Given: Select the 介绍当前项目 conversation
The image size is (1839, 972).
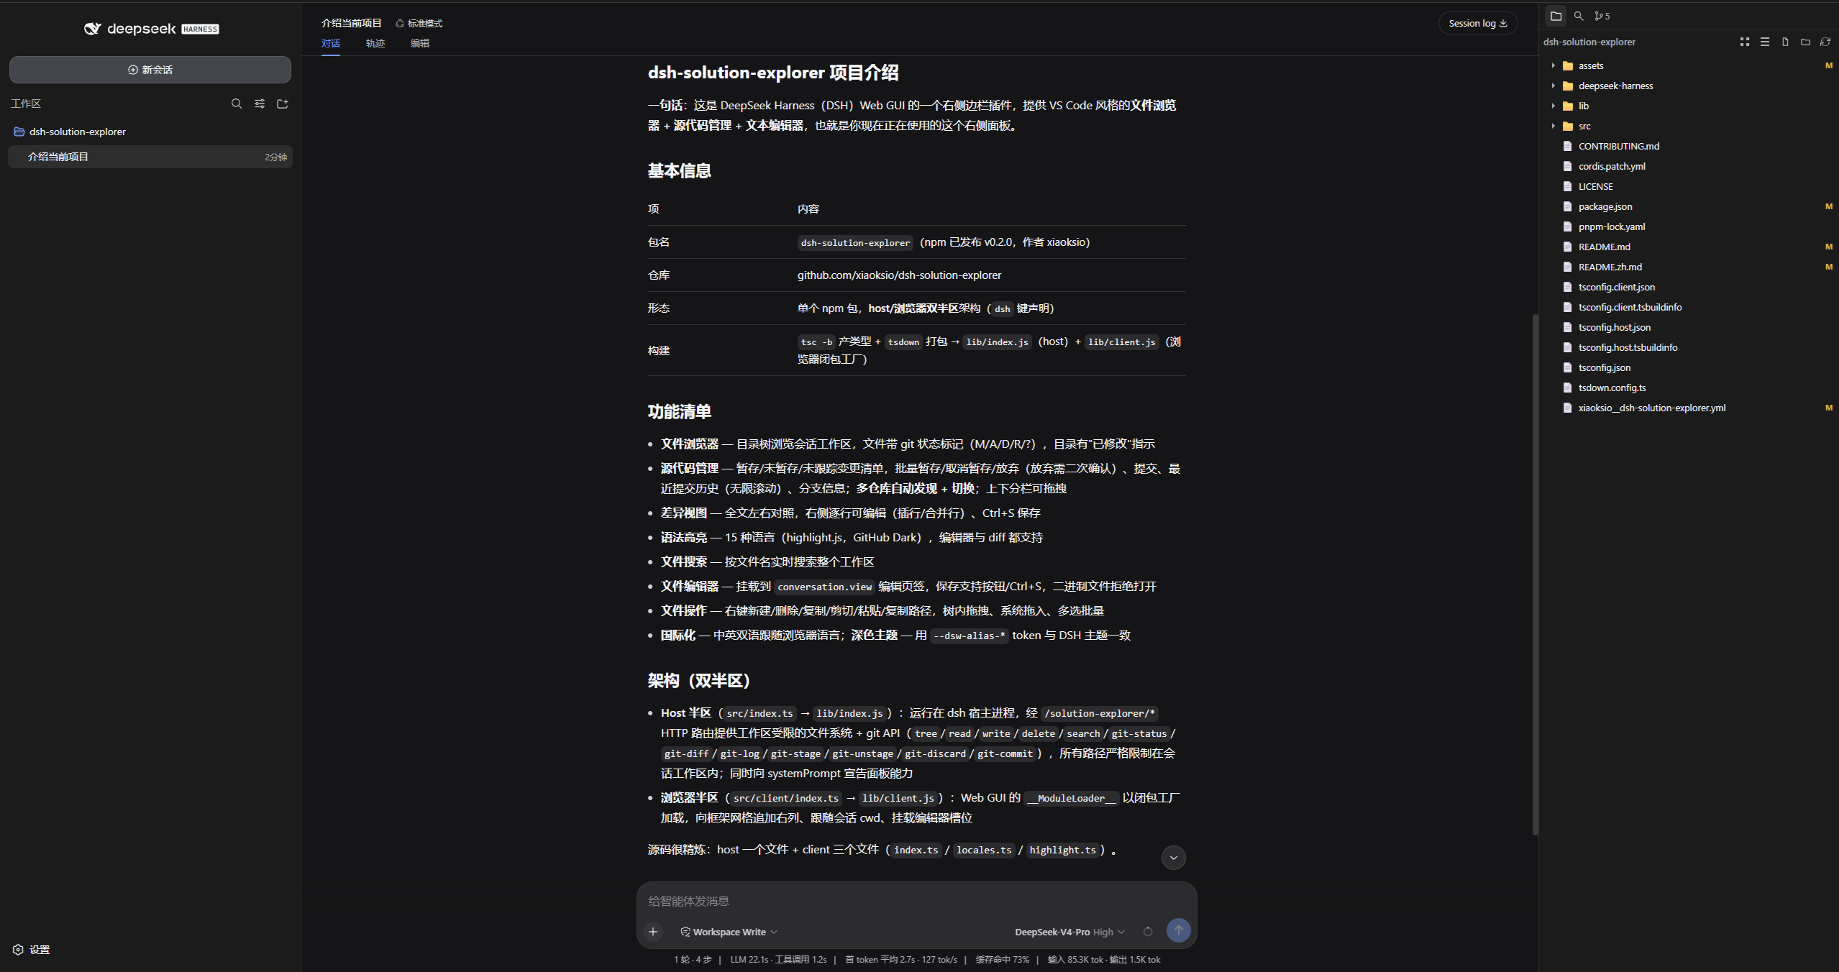Looking at the screenshot, I should 150,157.
